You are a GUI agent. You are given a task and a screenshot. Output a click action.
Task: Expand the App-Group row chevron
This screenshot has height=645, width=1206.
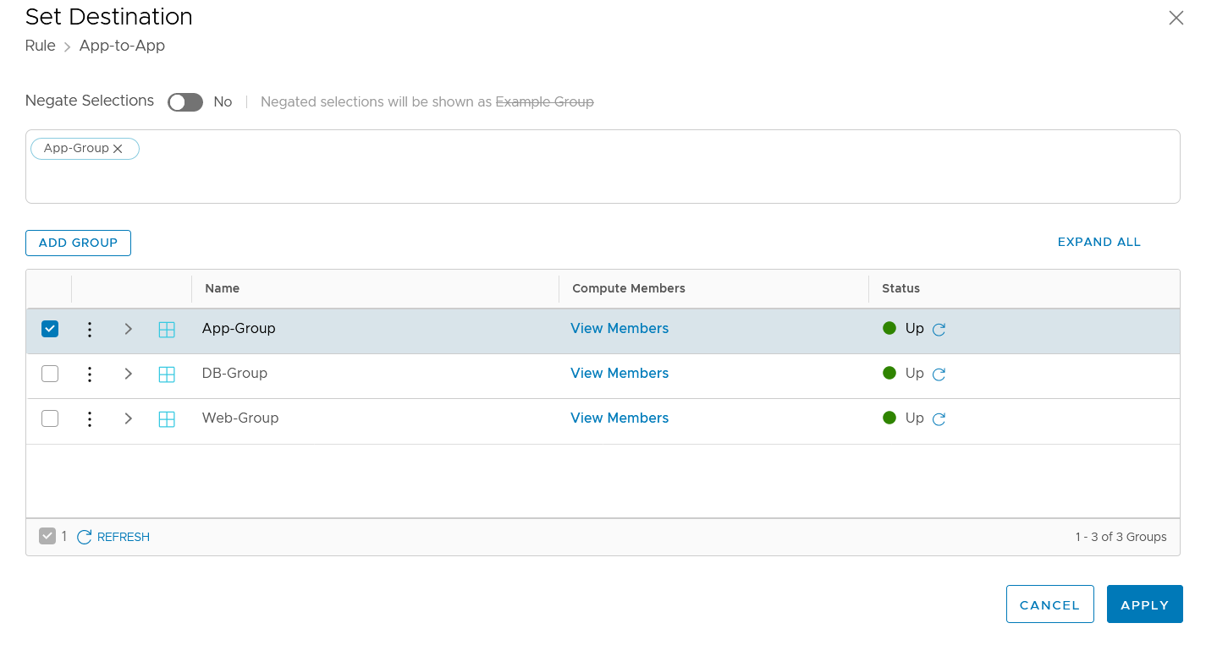pyautogui.click(x=129, y=329)
